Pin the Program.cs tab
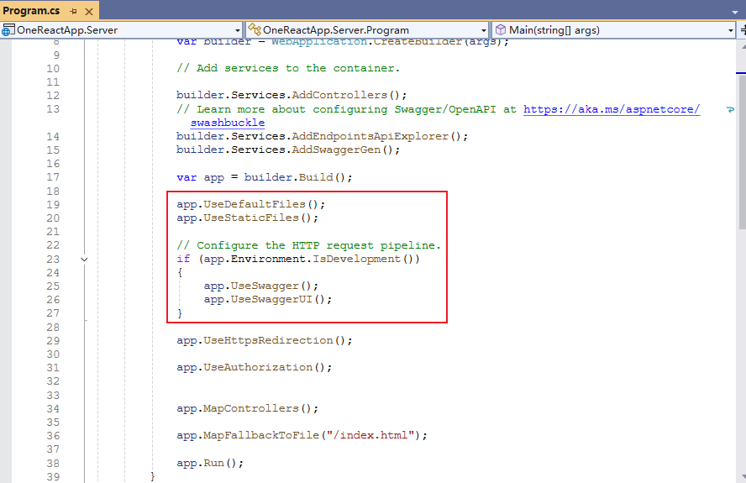The width and height of the screenshot is (746, 483). 74,11
